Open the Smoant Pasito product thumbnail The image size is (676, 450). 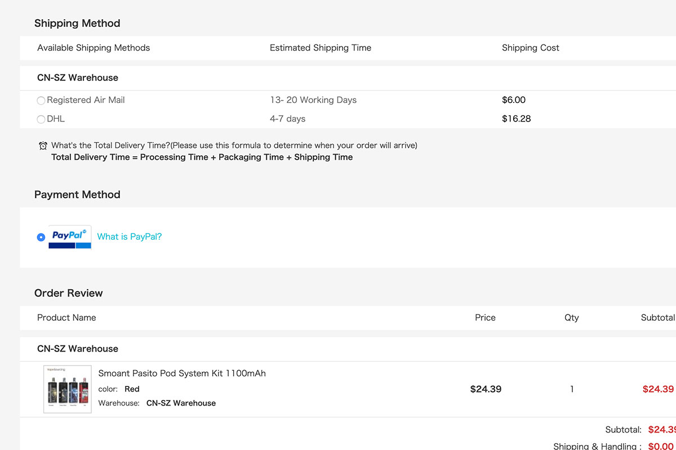(67, 389)
